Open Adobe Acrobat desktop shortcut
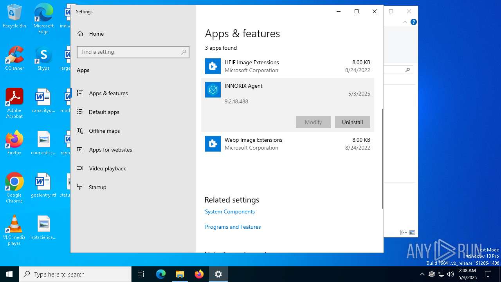This screenshot has width=501, height=282. 14,103
